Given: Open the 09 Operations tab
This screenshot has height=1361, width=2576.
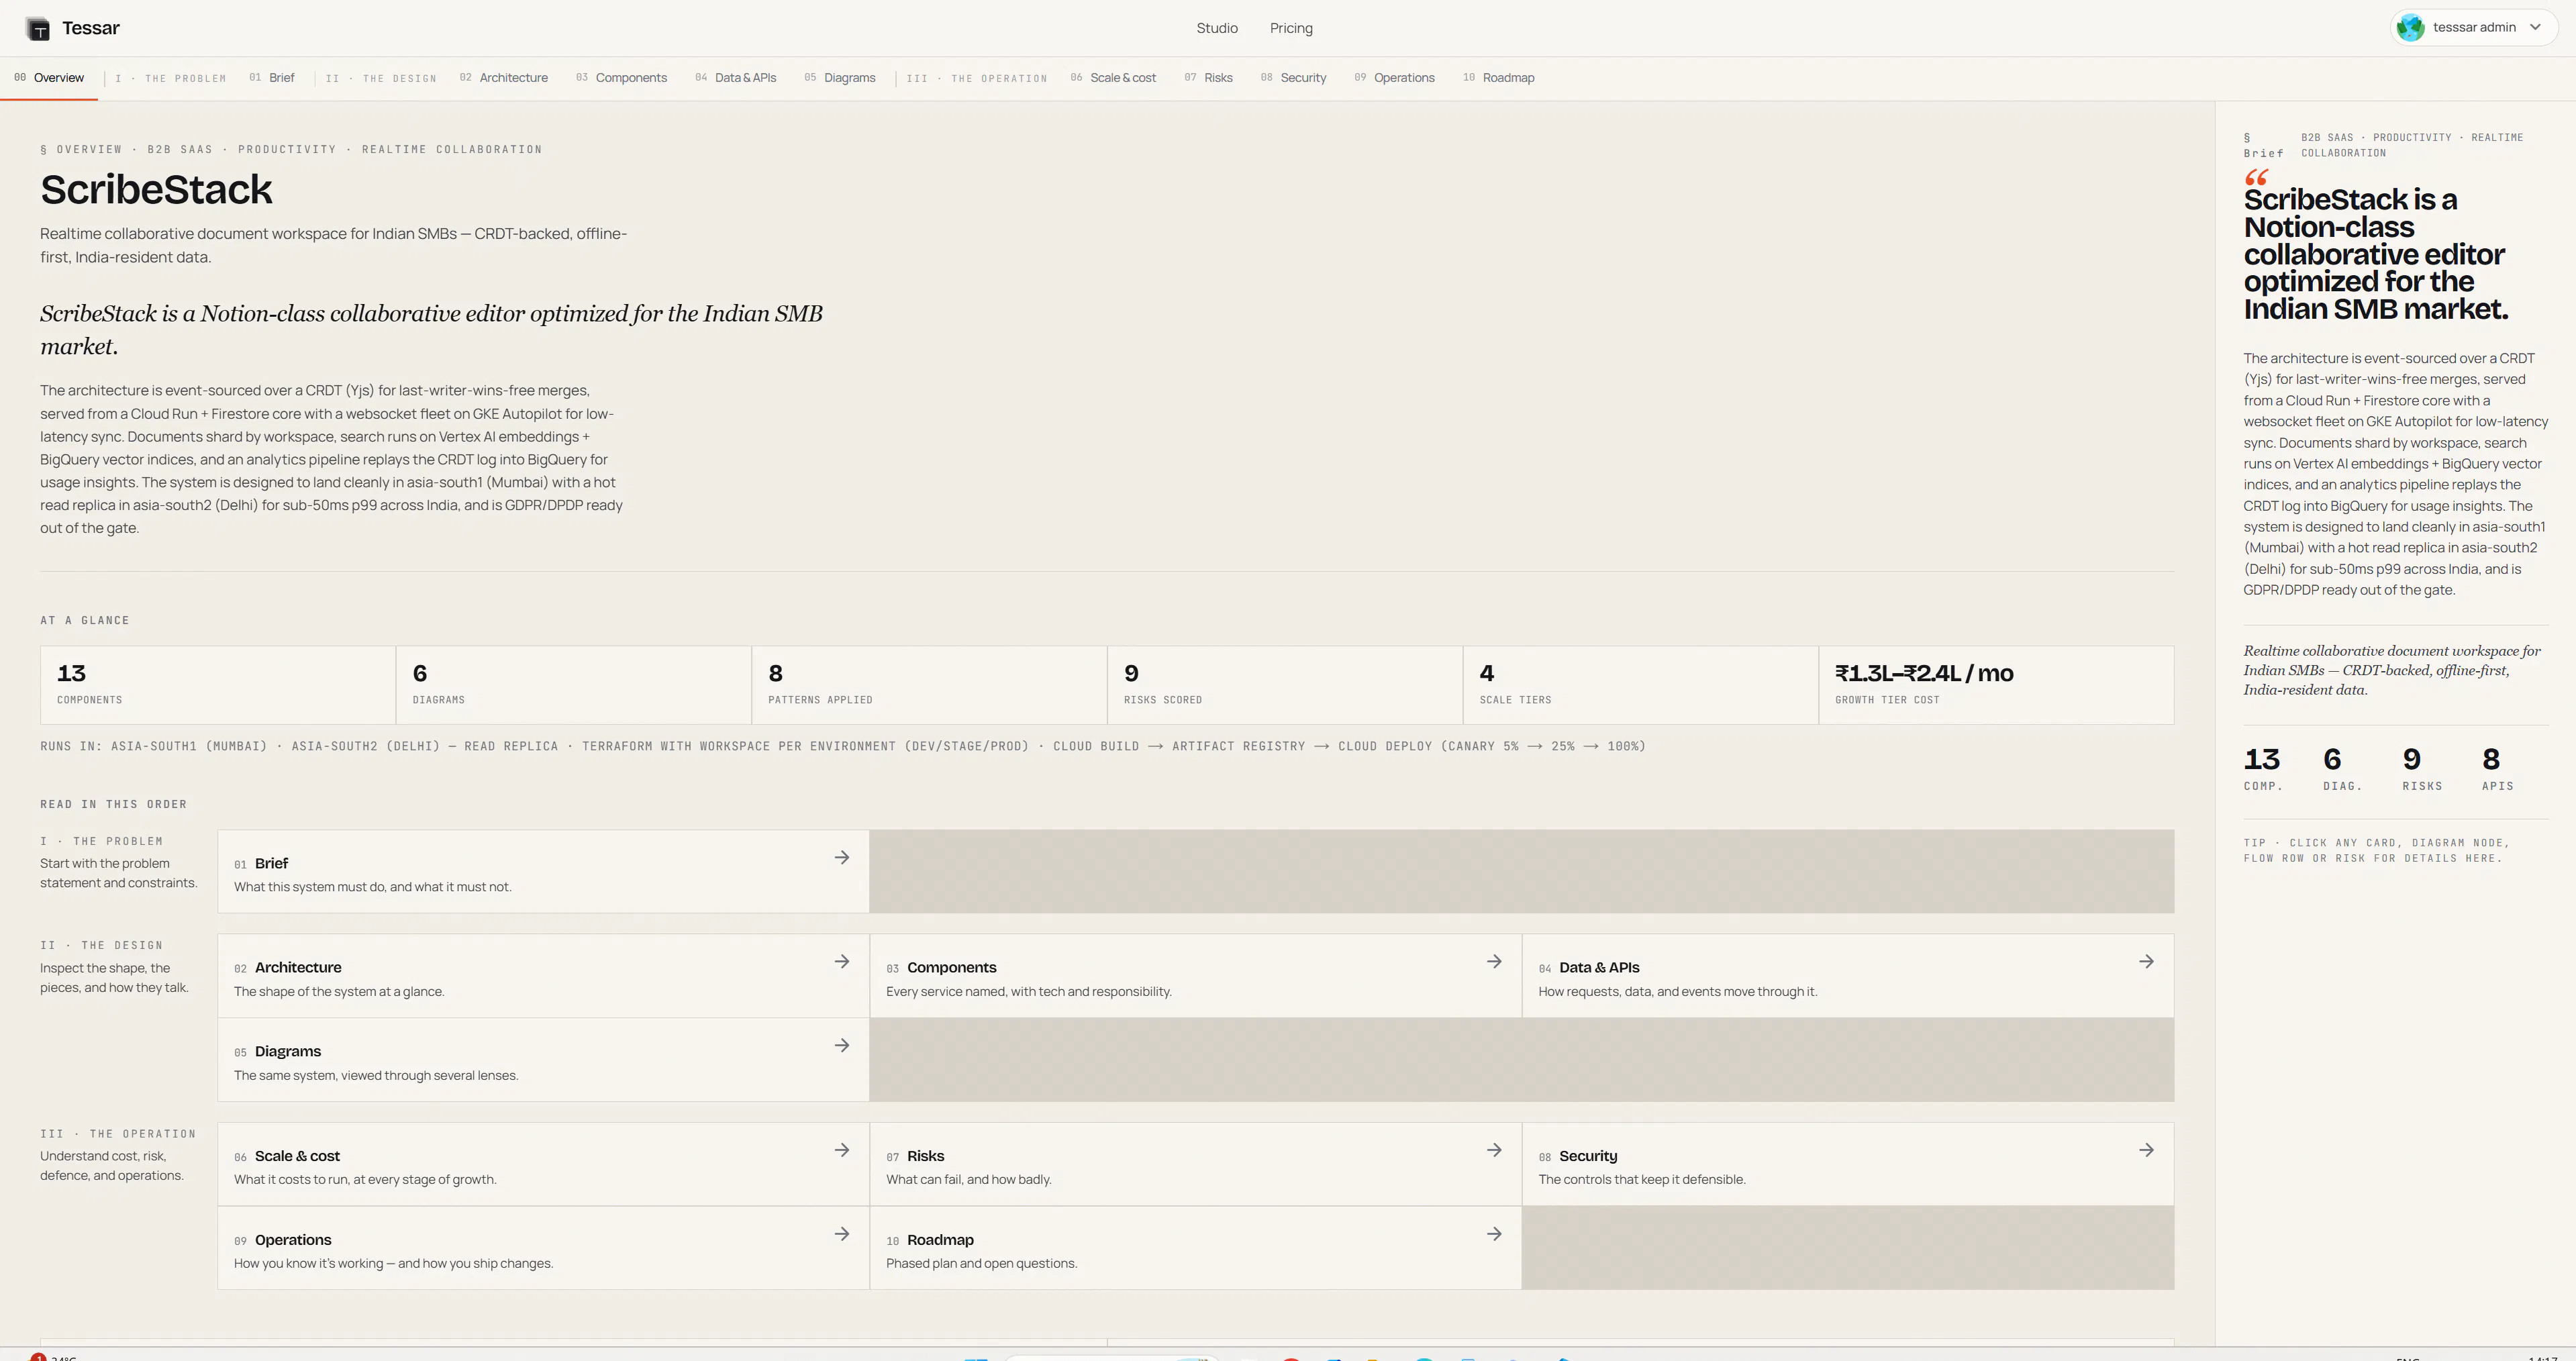Looking at the screenshot, I should (1394, 78).
